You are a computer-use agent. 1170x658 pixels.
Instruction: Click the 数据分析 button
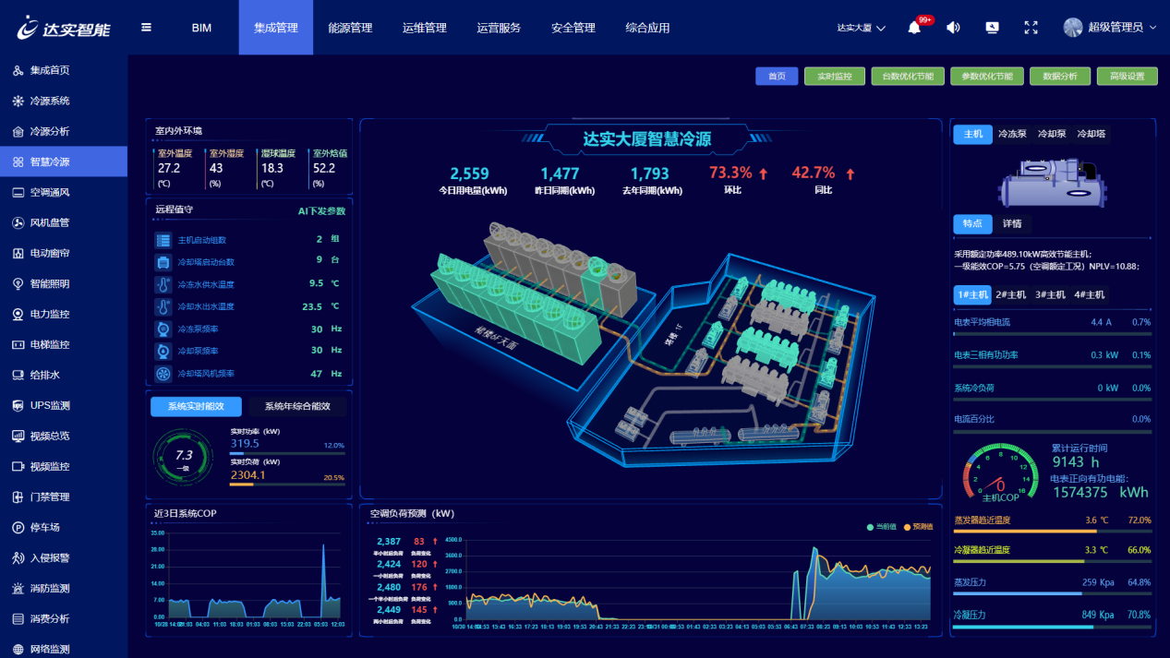1060,77
